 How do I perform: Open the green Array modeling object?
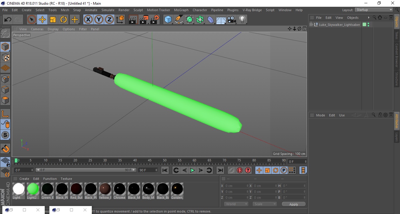(200, 20)
